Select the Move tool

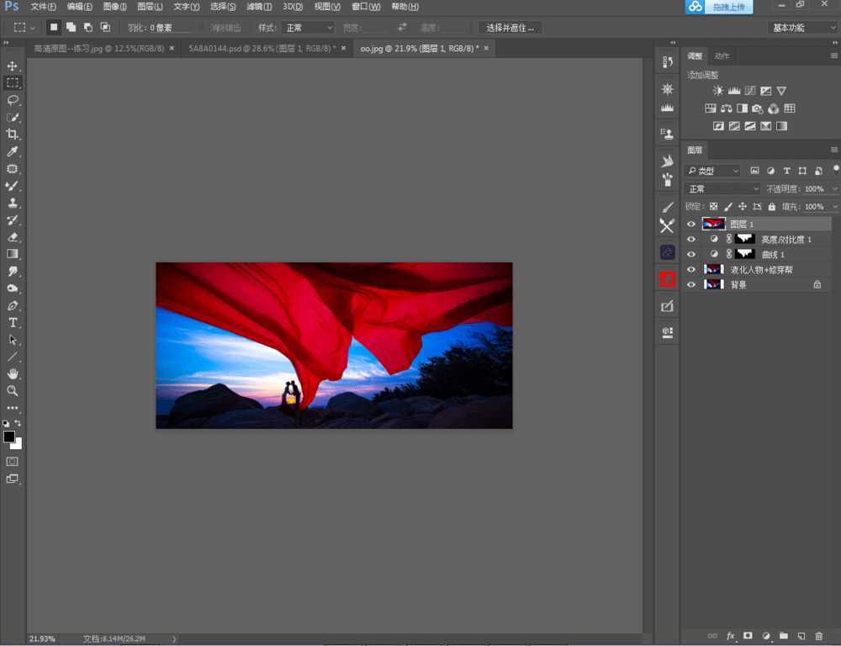click(13, 66)
